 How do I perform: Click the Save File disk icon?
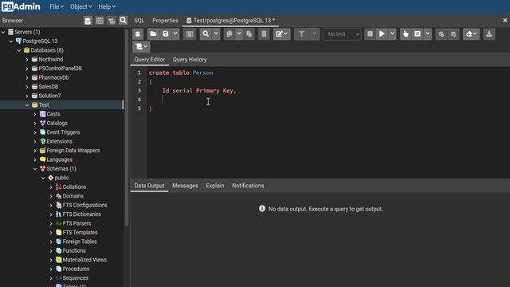click(x=166, y=33)
